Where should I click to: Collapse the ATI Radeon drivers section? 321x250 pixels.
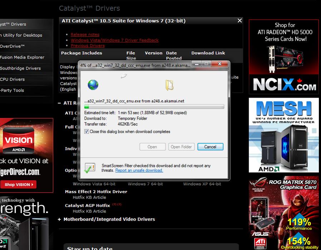click(x=59, y=103)
